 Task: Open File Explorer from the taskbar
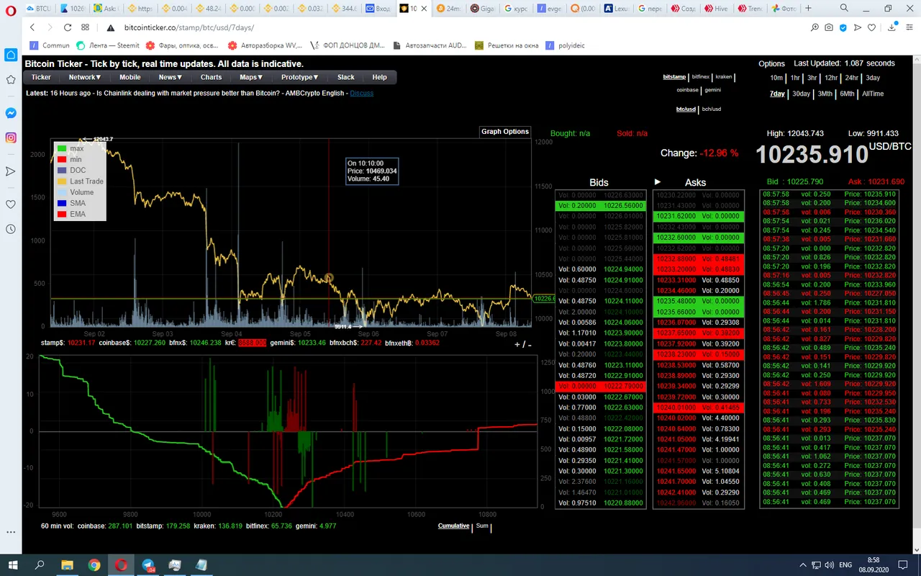(x=67, y=564)
